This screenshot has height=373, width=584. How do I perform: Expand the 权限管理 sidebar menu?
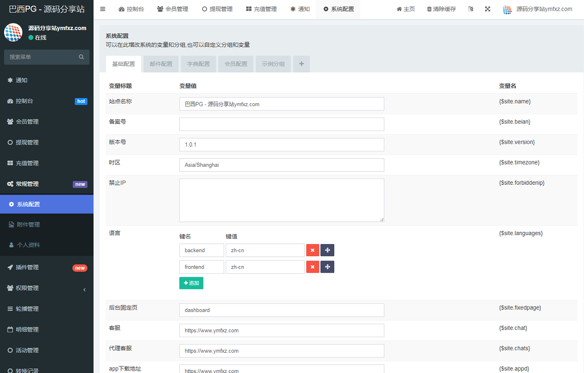pyautogui.click(x=47, y=288)
